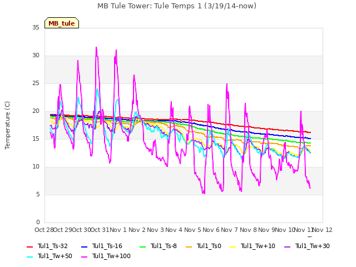The image size is (356, 267).
Task: Click the purple Tul1_Tw+30 color swatch
Action: pos(287,246)
